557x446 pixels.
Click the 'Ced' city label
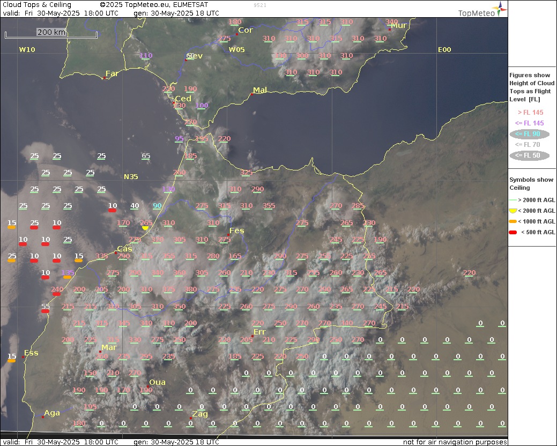click(183, 99)
